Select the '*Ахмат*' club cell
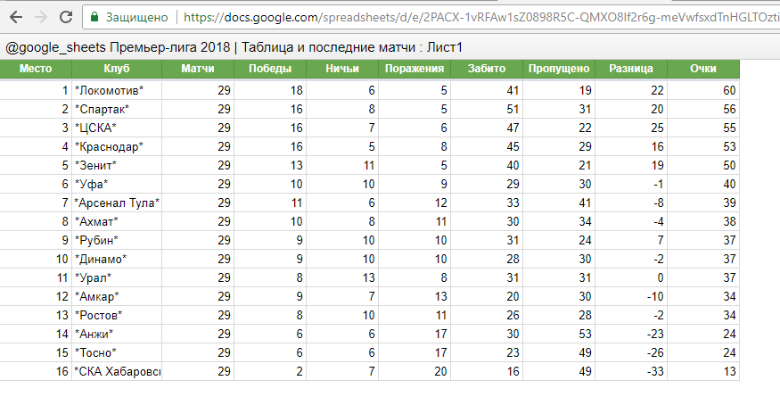 point(117,221)
